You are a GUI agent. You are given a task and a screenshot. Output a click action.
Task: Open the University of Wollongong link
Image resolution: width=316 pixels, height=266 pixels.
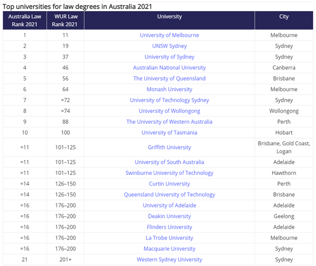169,111
